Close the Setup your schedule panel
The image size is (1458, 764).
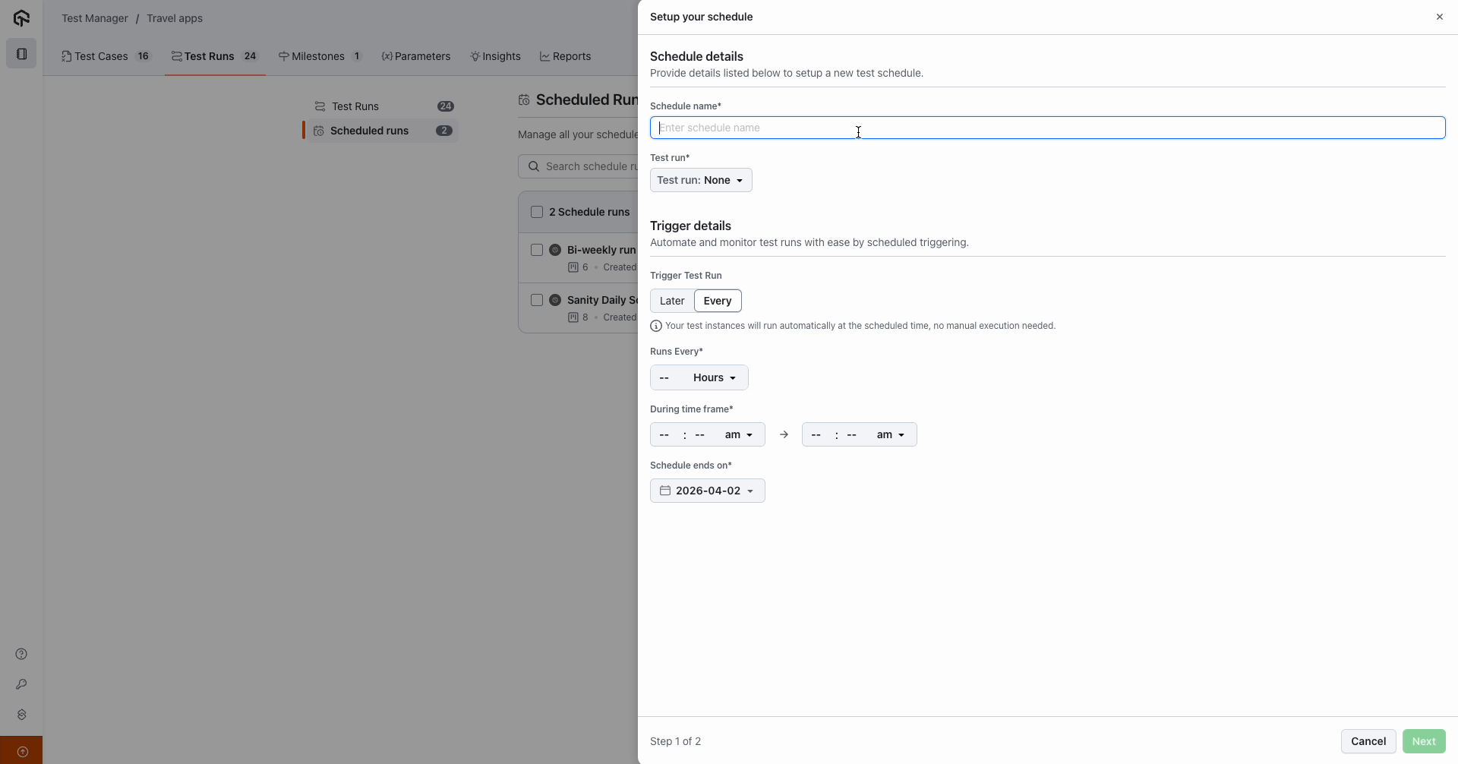pyautogui.click(x=1439, y=17)
